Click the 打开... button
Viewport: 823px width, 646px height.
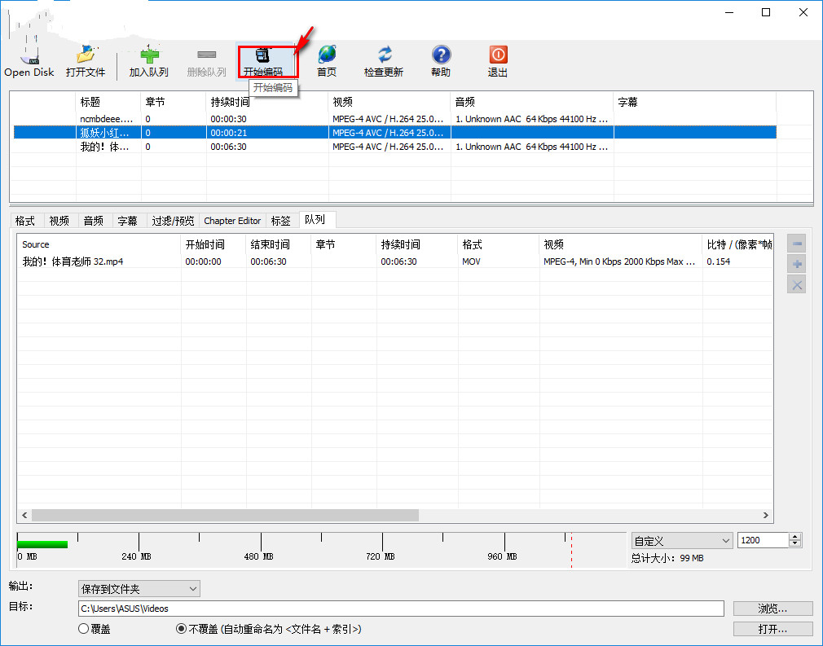772,629
